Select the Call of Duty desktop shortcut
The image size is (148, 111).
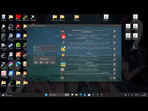tap(3, 47)
